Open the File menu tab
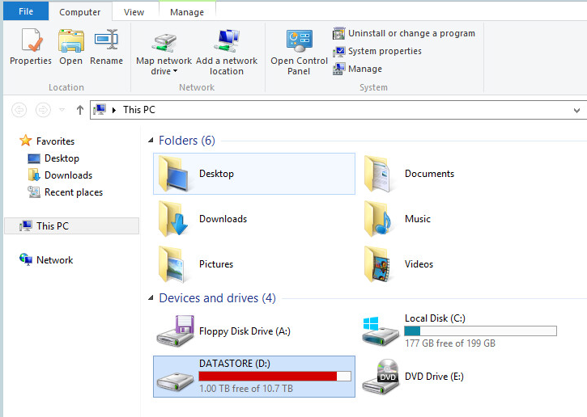 26,11
